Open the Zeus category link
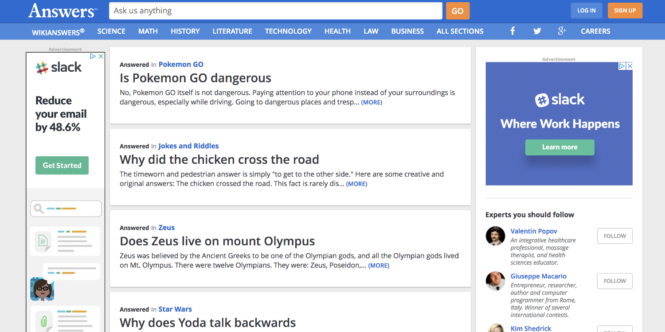This screenshot has width=665, height=332. click(167, 228)
